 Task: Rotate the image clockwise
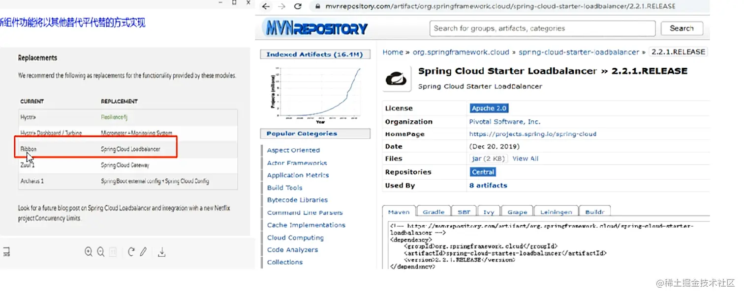[131, 252]
